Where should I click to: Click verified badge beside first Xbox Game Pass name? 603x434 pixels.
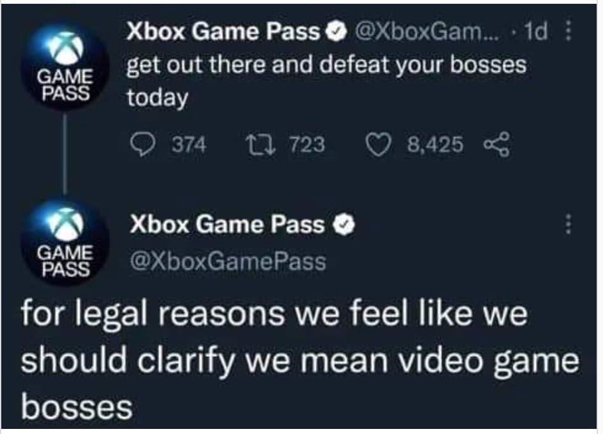(337, 33)
